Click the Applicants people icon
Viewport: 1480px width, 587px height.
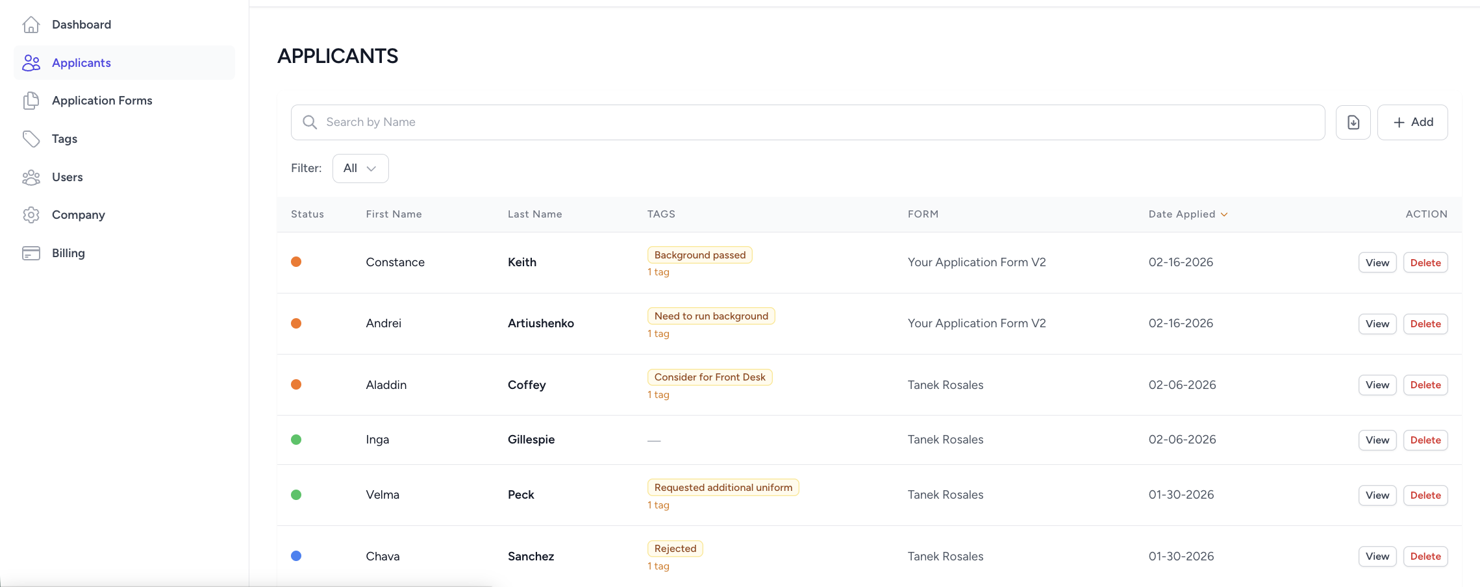coord(31,63)
